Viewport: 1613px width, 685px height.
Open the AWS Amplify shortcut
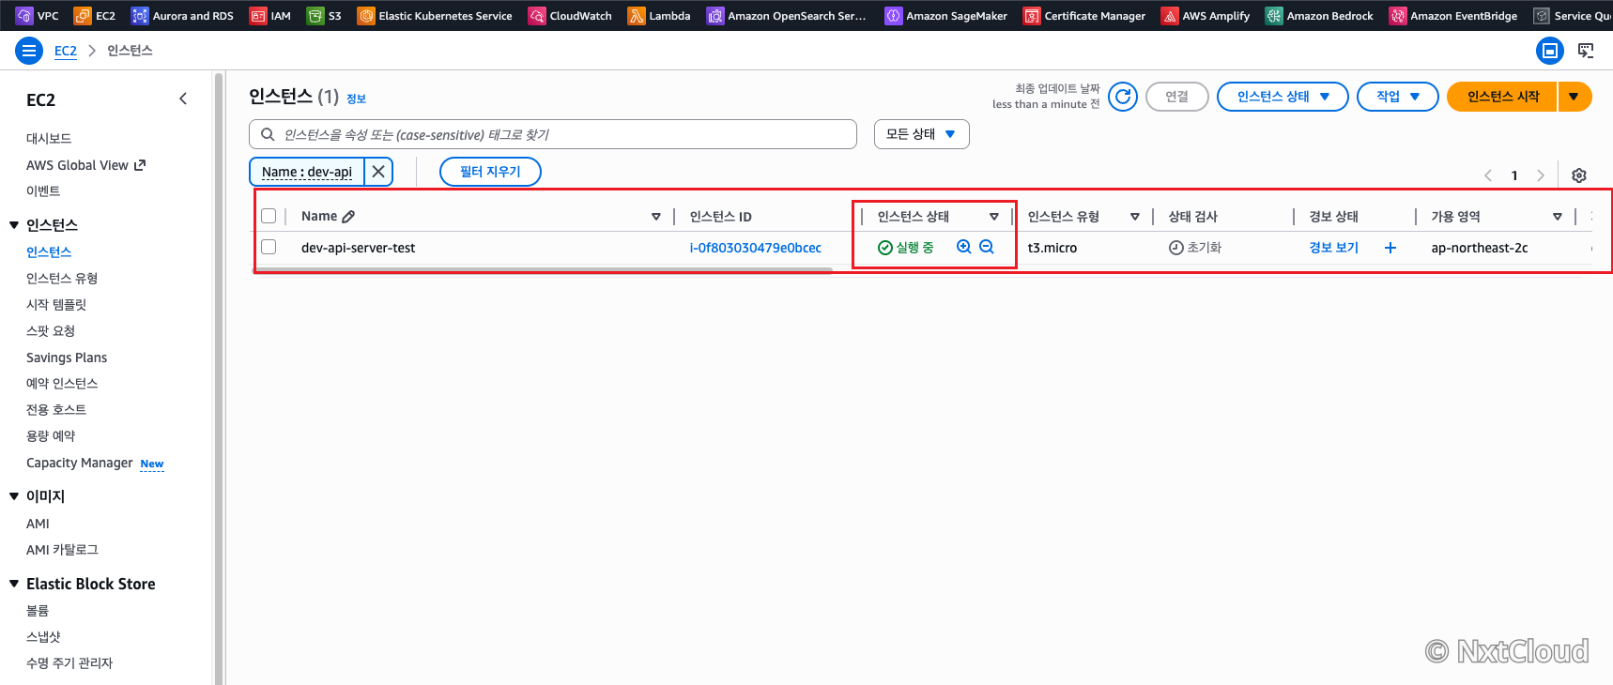1206,15
